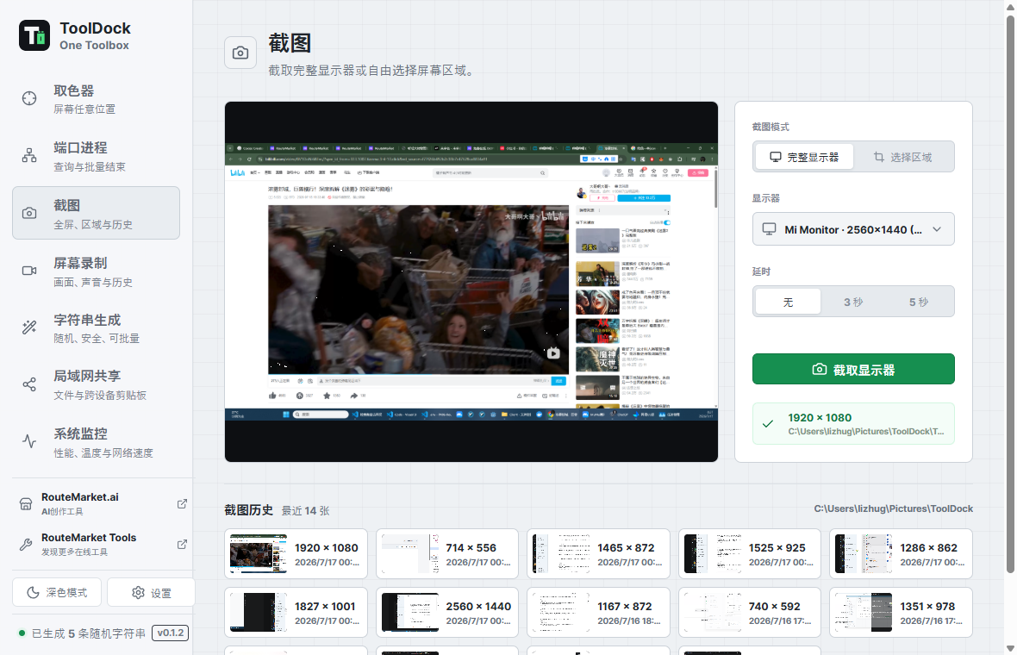Viewport: 1017px width, 655px height.
Task: Open the 1525 × 925 history screenshot
Action: click(750, 554)
